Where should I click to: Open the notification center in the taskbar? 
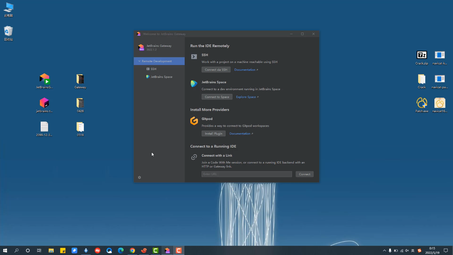(446, 250)
